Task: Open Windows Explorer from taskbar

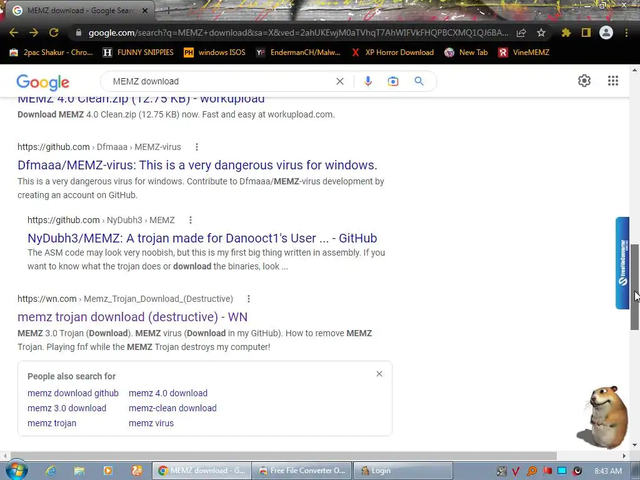Action: coord(79,471)
